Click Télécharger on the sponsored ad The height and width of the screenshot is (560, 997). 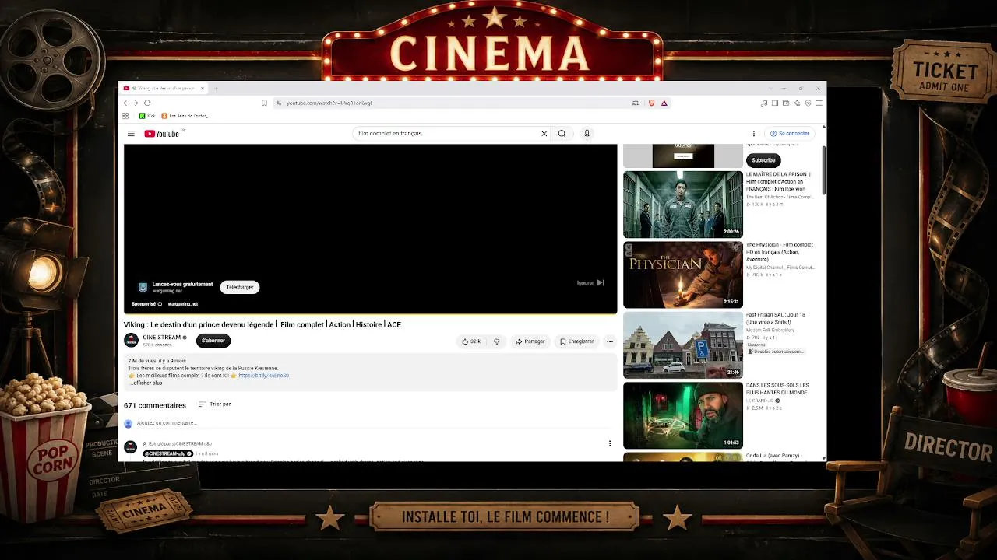[x=240, y=287]
